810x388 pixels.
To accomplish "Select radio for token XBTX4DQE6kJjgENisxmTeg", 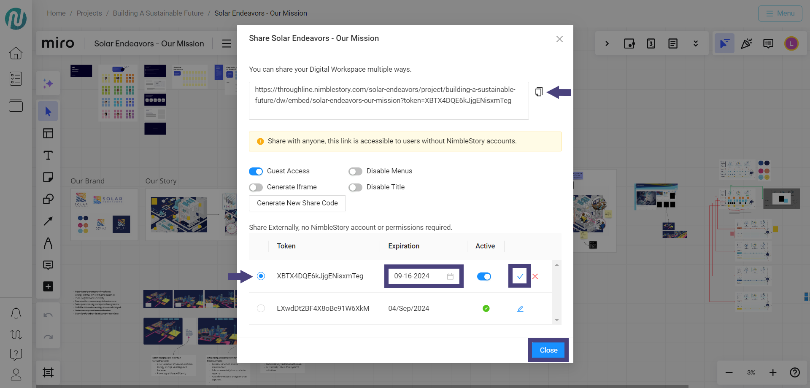I will (x=261, y=276).
